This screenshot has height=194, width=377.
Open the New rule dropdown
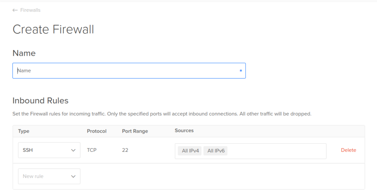click(49, 176)
